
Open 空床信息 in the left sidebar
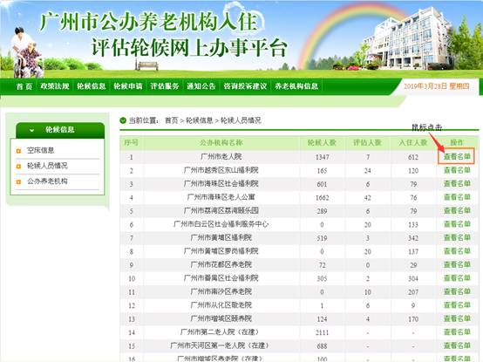[41, 151]
